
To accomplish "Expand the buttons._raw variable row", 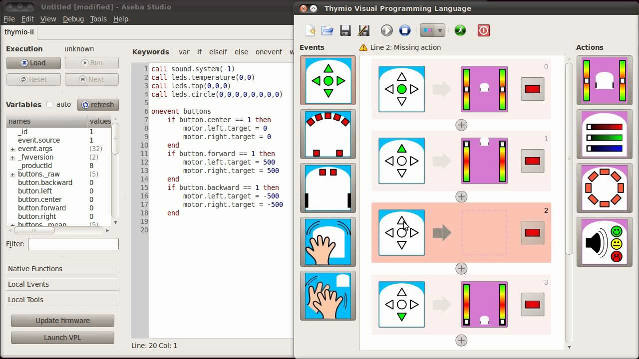I will [12, 175].
